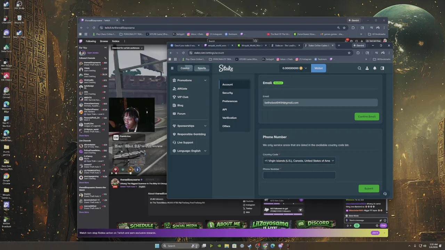Open Discord desktop shortcut
Image resolution: width=445 pixels, height=250 pixels.
[6, 34]
